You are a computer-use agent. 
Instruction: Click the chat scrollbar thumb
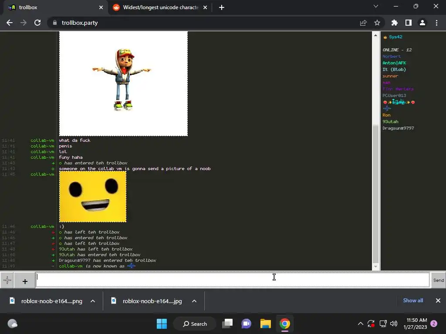375,194
